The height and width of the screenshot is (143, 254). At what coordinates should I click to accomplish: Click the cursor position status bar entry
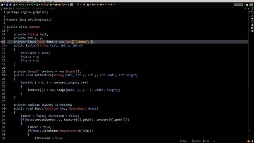coord(206,141)
